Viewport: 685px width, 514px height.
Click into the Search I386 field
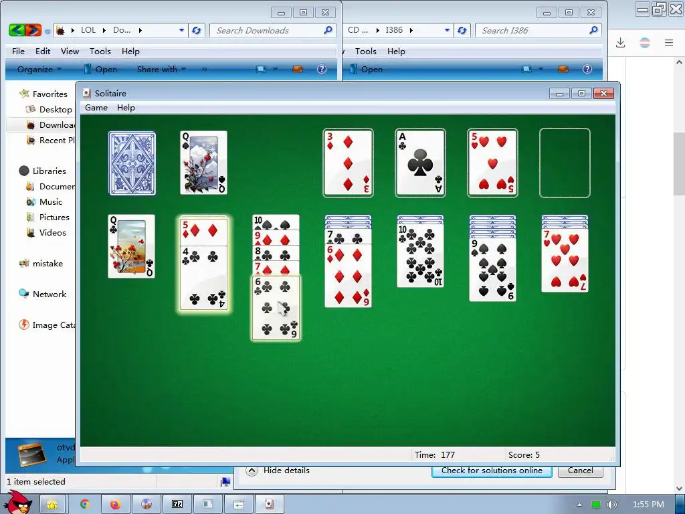pyautogui.click(x=539, y=30)
